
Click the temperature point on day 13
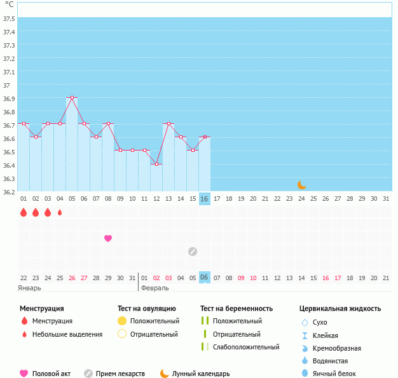coord(168,124)
